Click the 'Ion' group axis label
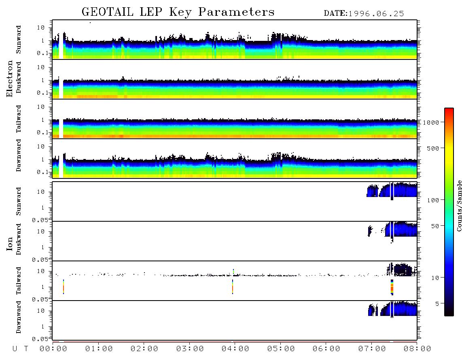 10,244
